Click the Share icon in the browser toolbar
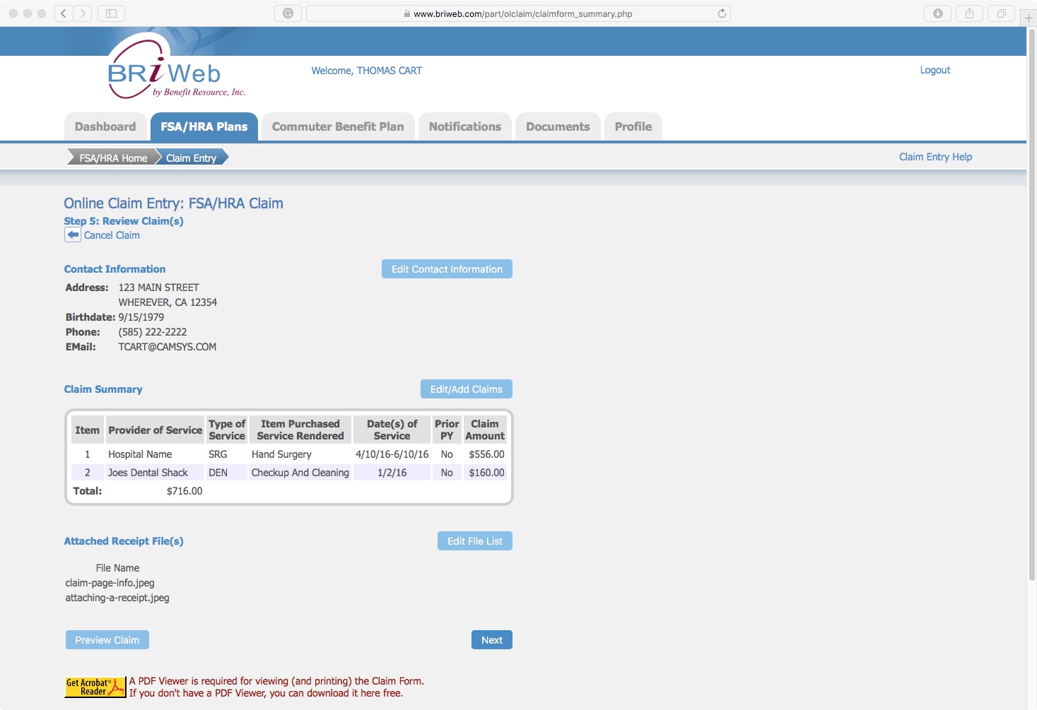Viewport: 1037px width, 710px height. 969,13
